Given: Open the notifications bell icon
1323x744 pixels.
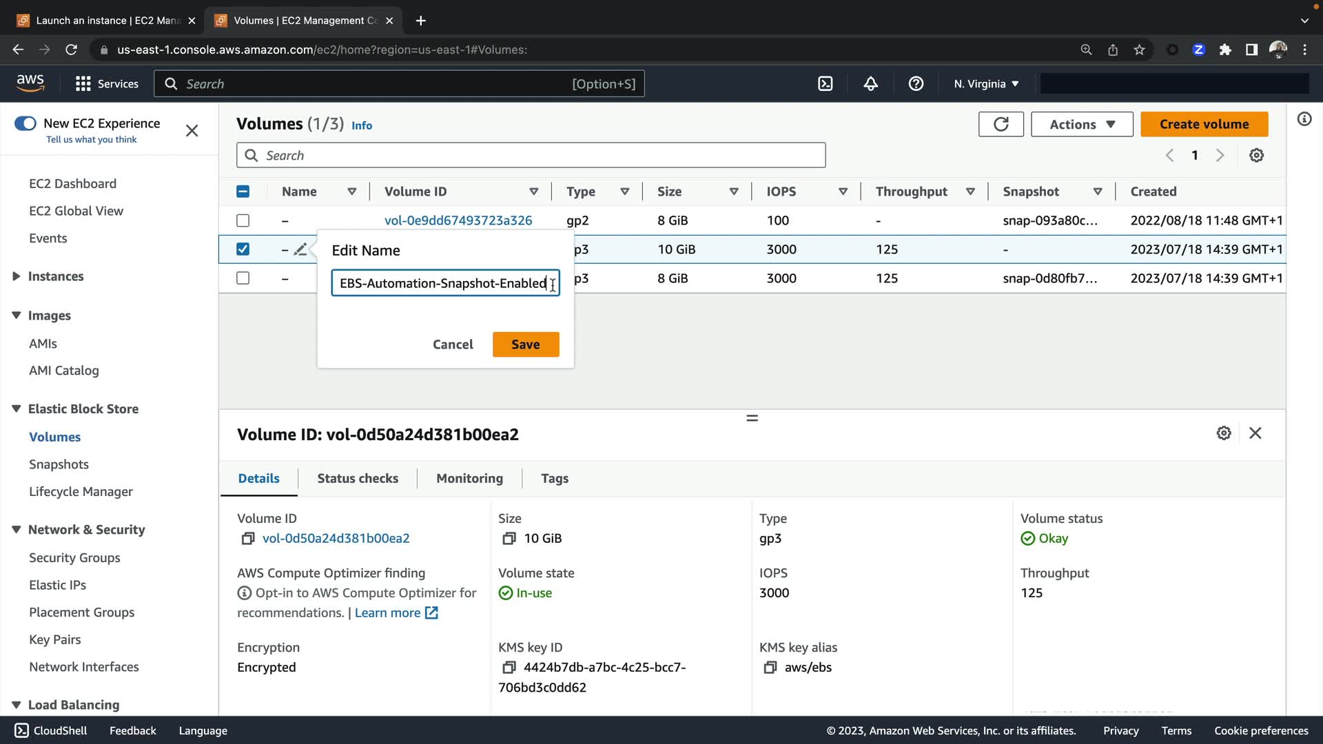Looking at the screenshot, I should [870, 84].
